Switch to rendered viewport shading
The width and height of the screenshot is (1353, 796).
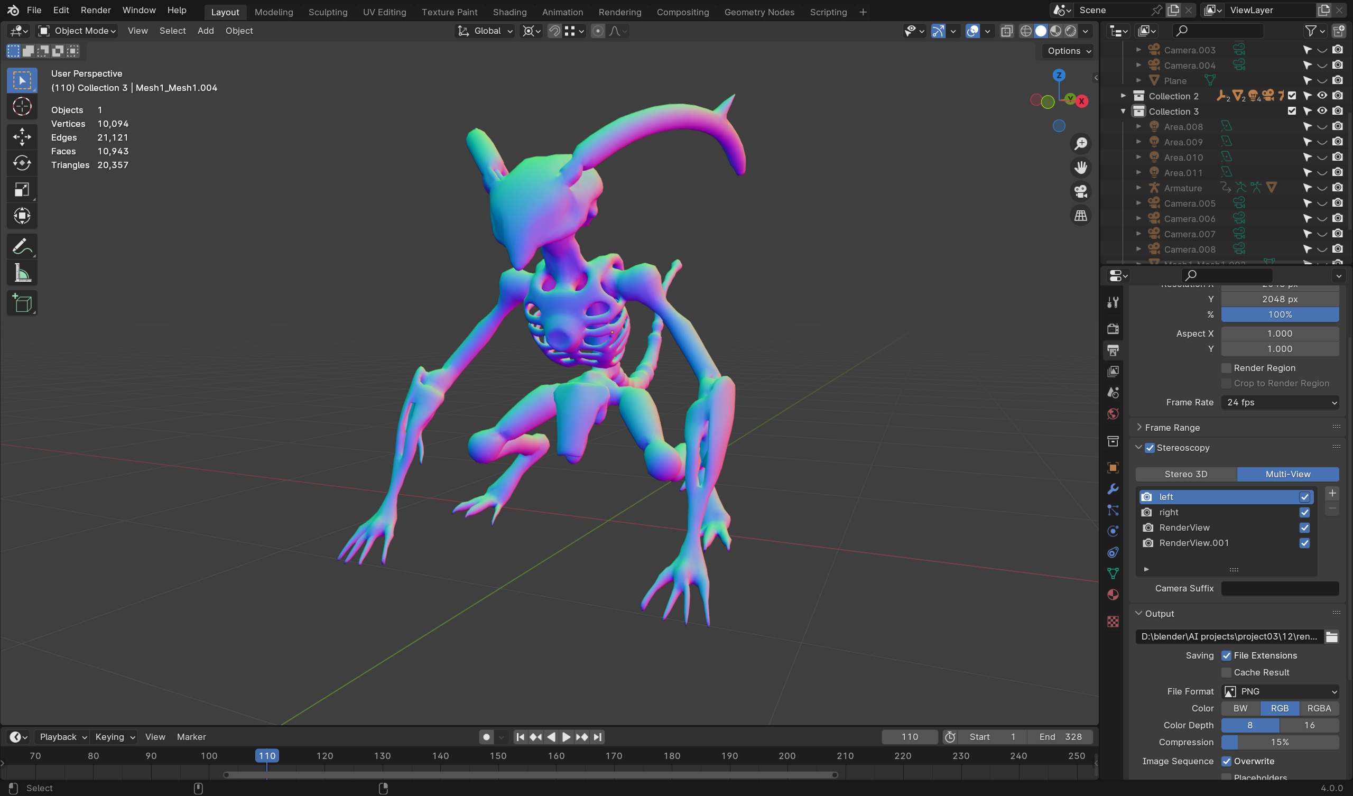1070,31
